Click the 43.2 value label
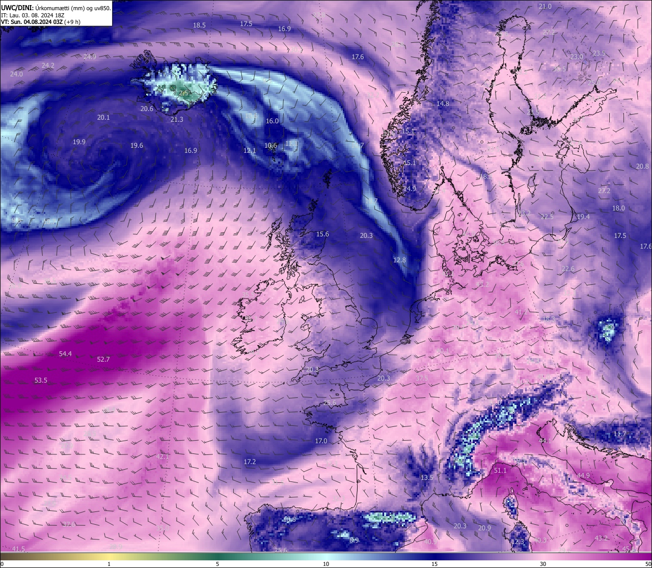 (601, 538)
